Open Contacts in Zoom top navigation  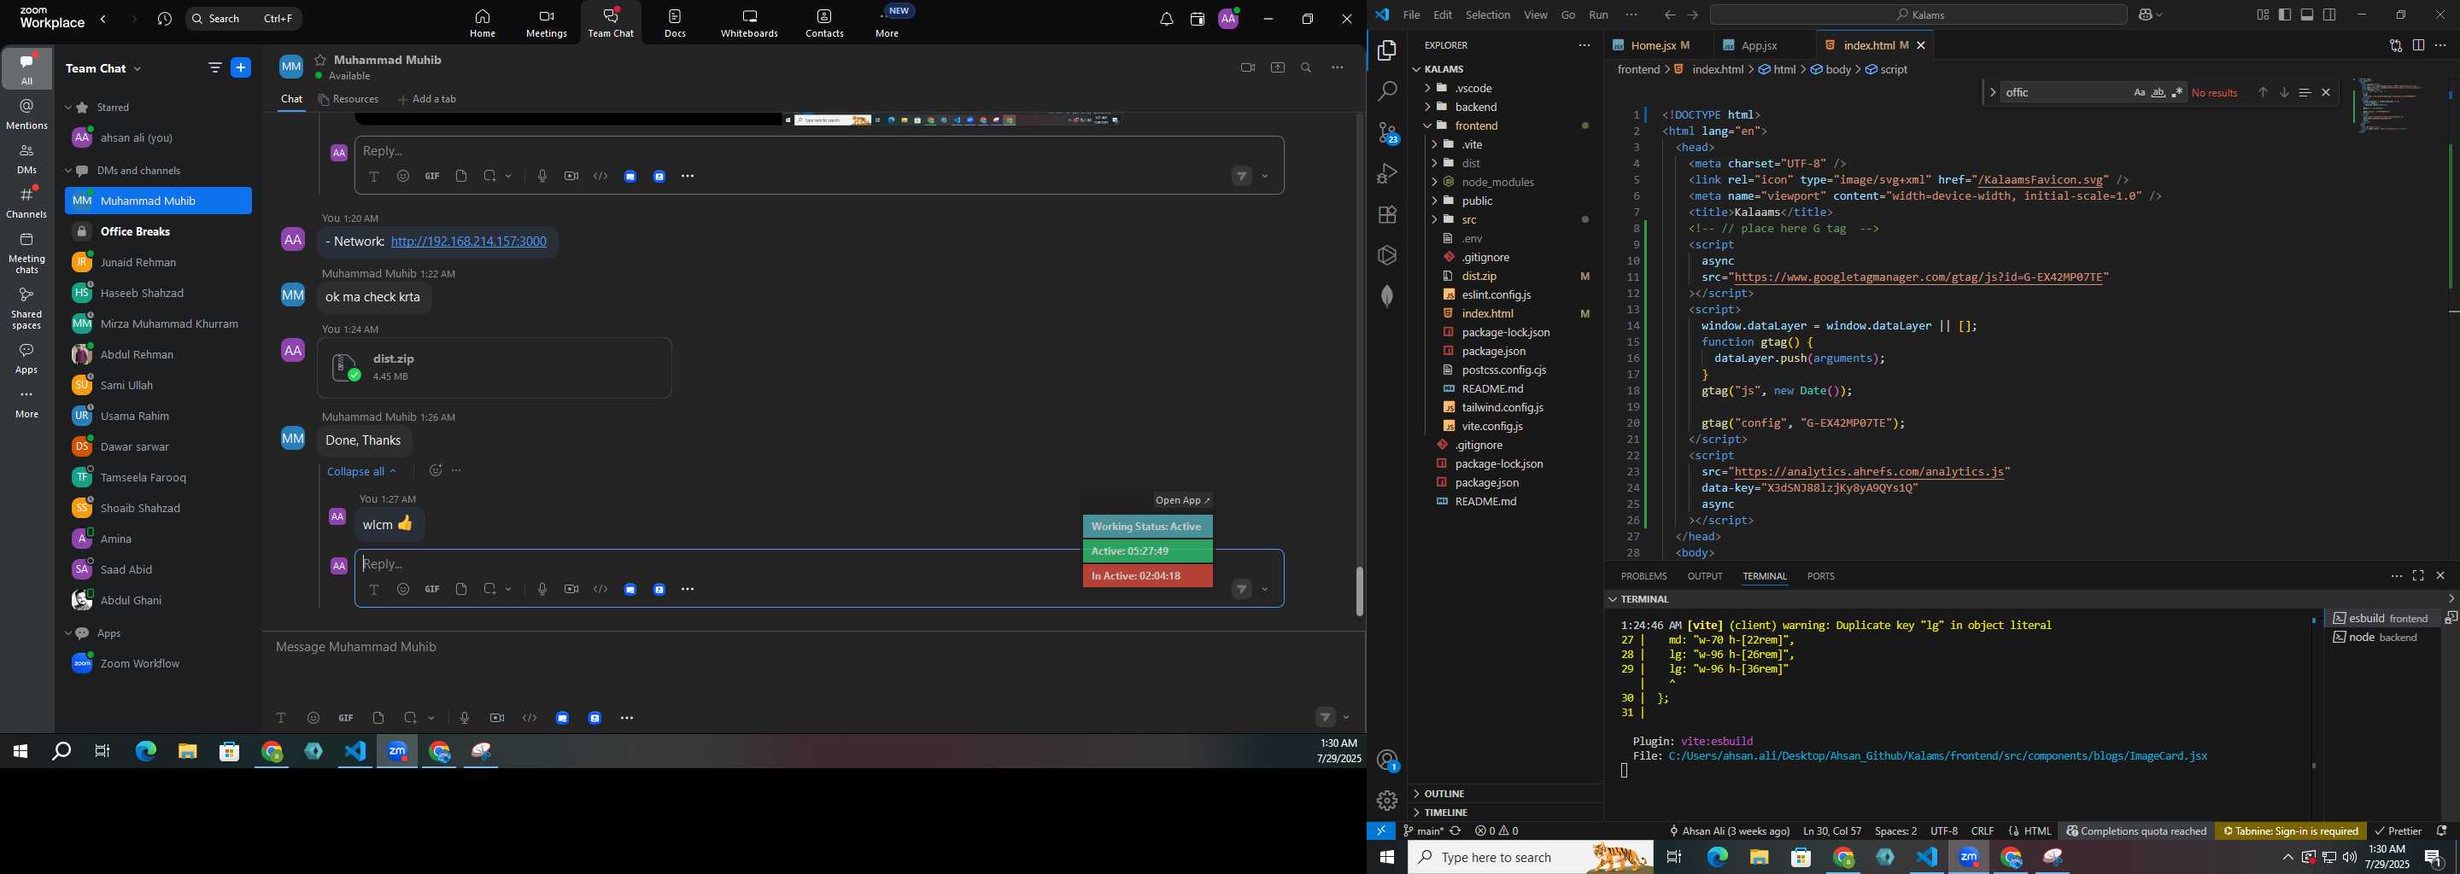pyautogui.click(x=824, y=24)
